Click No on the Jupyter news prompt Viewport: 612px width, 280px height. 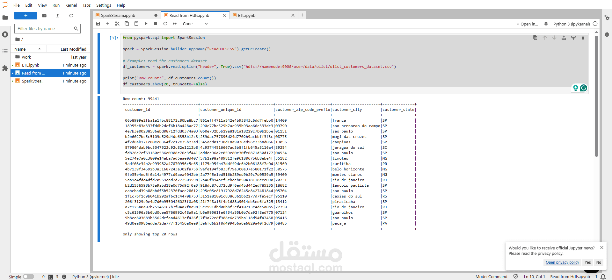(599, 262)
